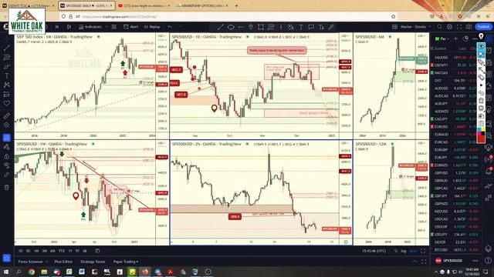Create an Alert from the top toolbar
The image size is (494, 277).
[x=130, y=27]
